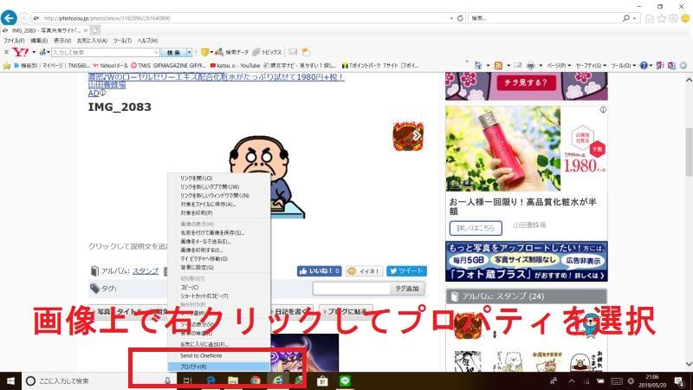Screen dimensions: 693x390
Task: Open Favorites star icon at top right
Action: 661,18
